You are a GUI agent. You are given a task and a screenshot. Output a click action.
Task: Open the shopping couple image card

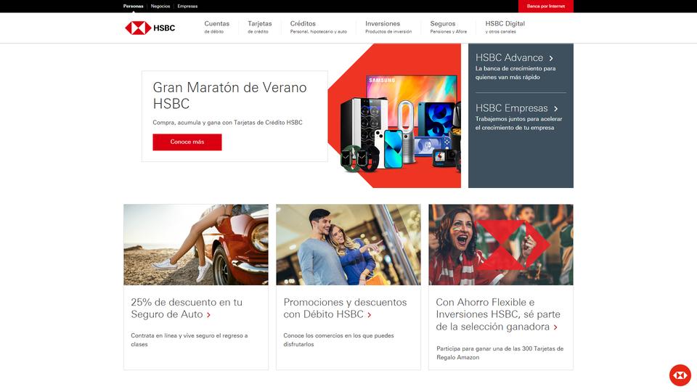(x=348, y=245)
